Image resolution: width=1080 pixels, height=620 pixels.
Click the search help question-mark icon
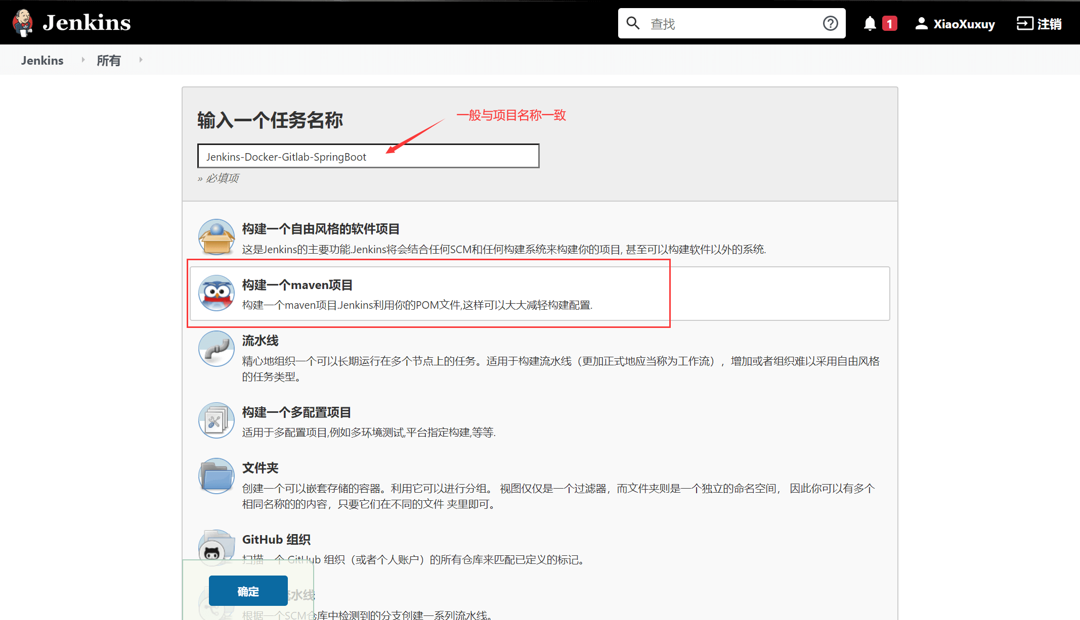point(830,23)
